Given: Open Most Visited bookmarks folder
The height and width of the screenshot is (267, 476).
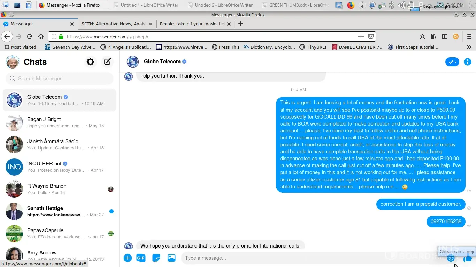Looking at the screenshot, I should (x=20, y=47).
